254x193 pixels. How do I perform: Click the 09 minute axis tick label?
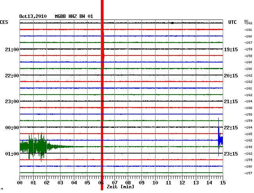tap(141, 183)
